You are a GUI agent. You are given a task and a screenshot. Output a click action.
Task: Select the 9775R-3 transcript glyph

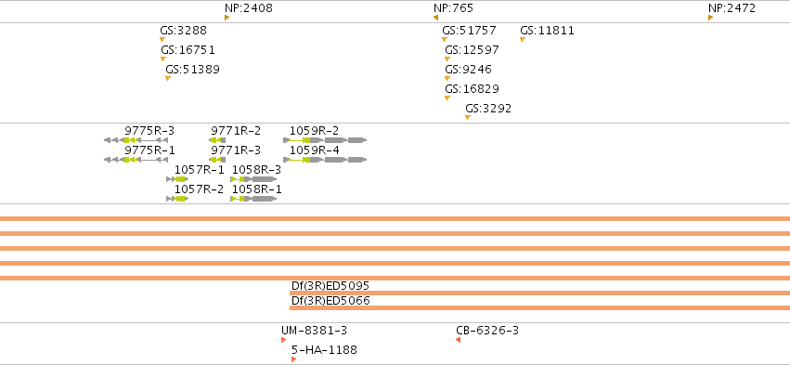click(x=136, y=140)
